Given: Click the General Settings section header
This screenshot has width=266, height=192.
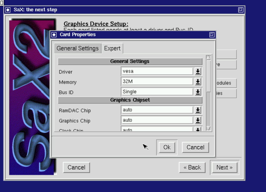Looking at the screenshot, I should 130,61.
